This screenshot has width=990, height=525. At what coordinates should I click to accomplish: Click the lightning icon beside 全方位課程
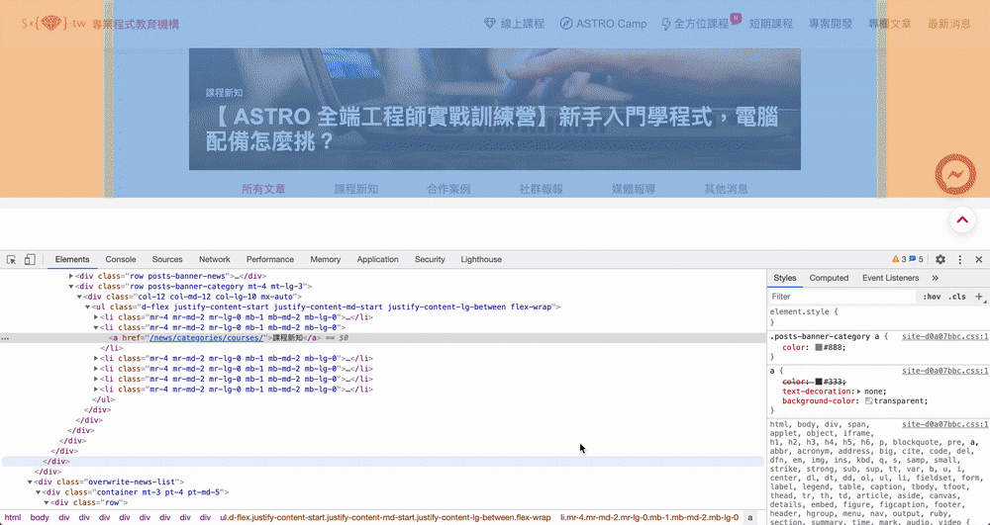point(666,24)
